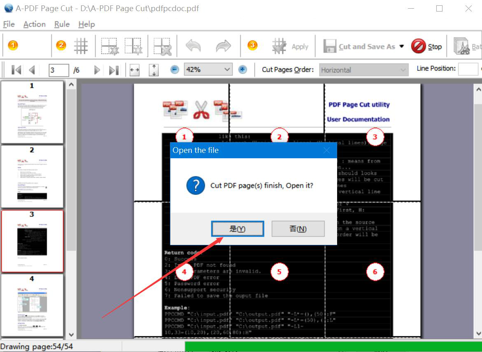482x352 pixels.
Task: Select page 3 thumbnail
Action: point(32,241)
